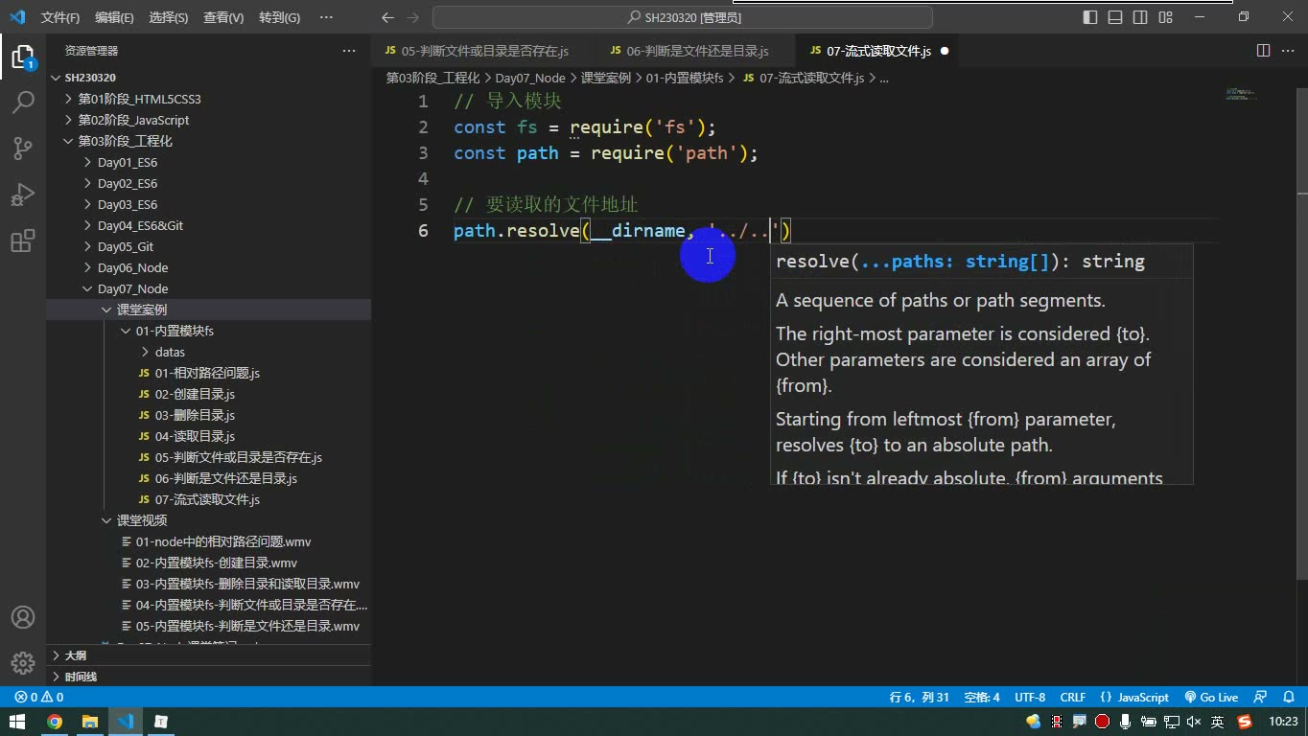Screen dimensions: 1308x736
Task: Open the Accounts icon in activity bar
Action: coord(23,617)
